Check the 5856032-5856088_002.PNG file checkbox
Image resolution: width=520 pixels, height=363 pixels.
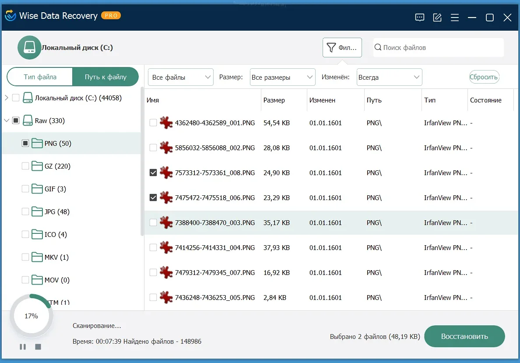point(153,148)
